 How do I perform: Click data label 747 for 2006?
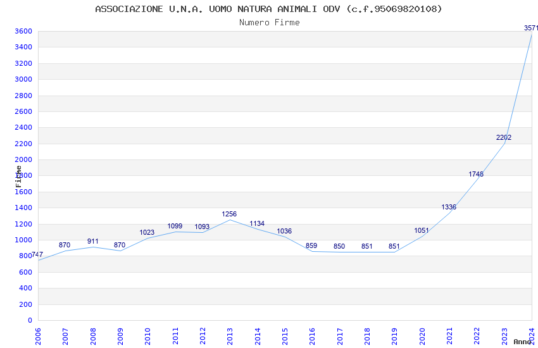(37, 254)
